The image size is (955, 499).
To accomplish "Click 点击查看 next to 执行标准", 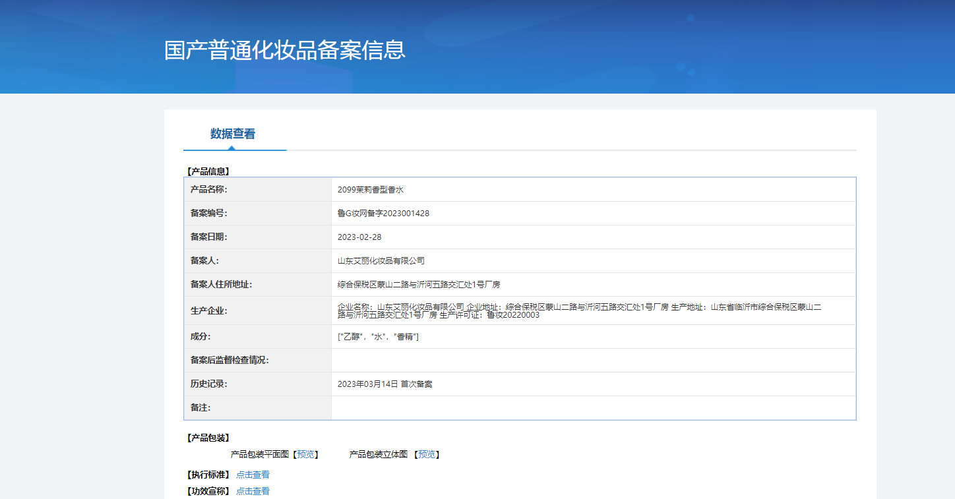I will [x=253, y=475].
